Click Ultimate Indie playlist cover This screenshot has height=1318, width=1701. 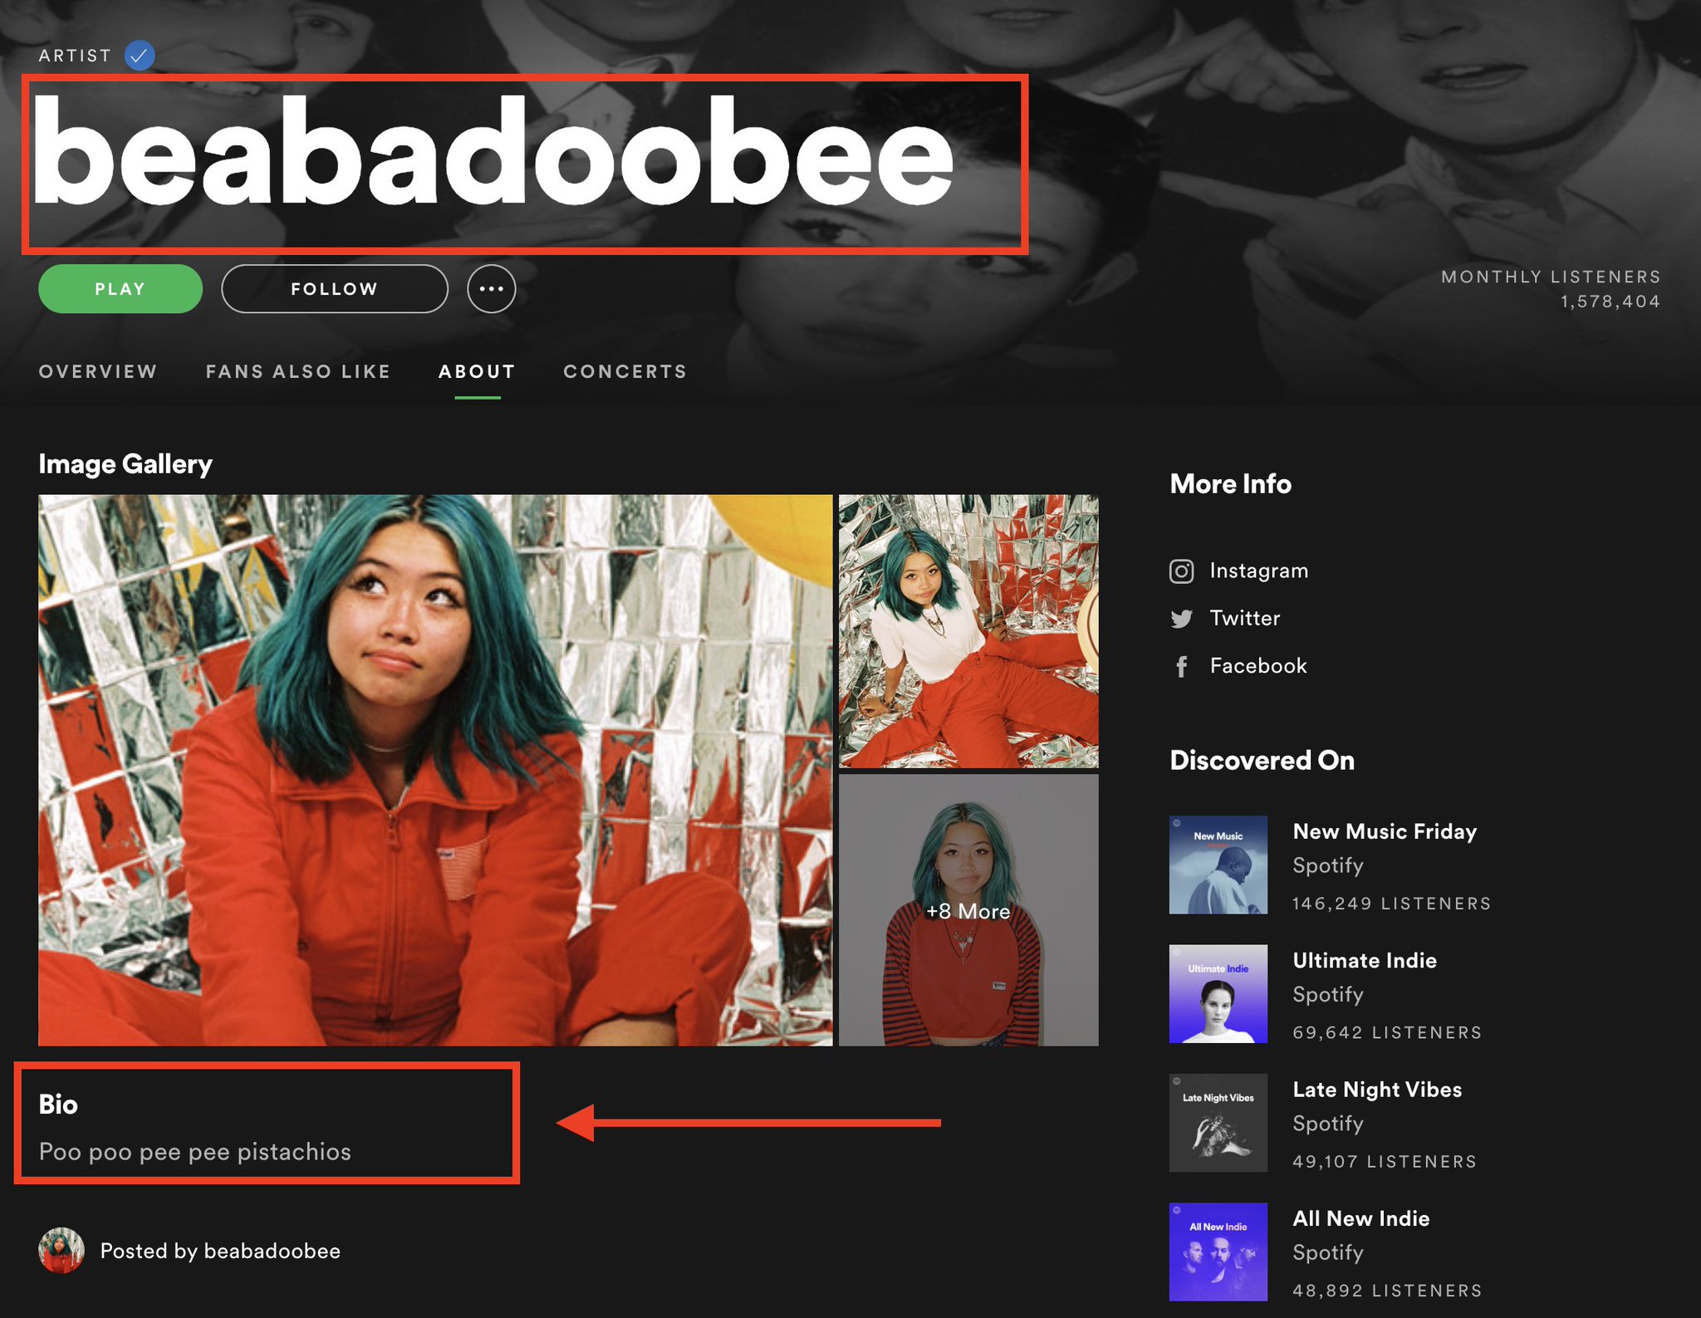1218,994
